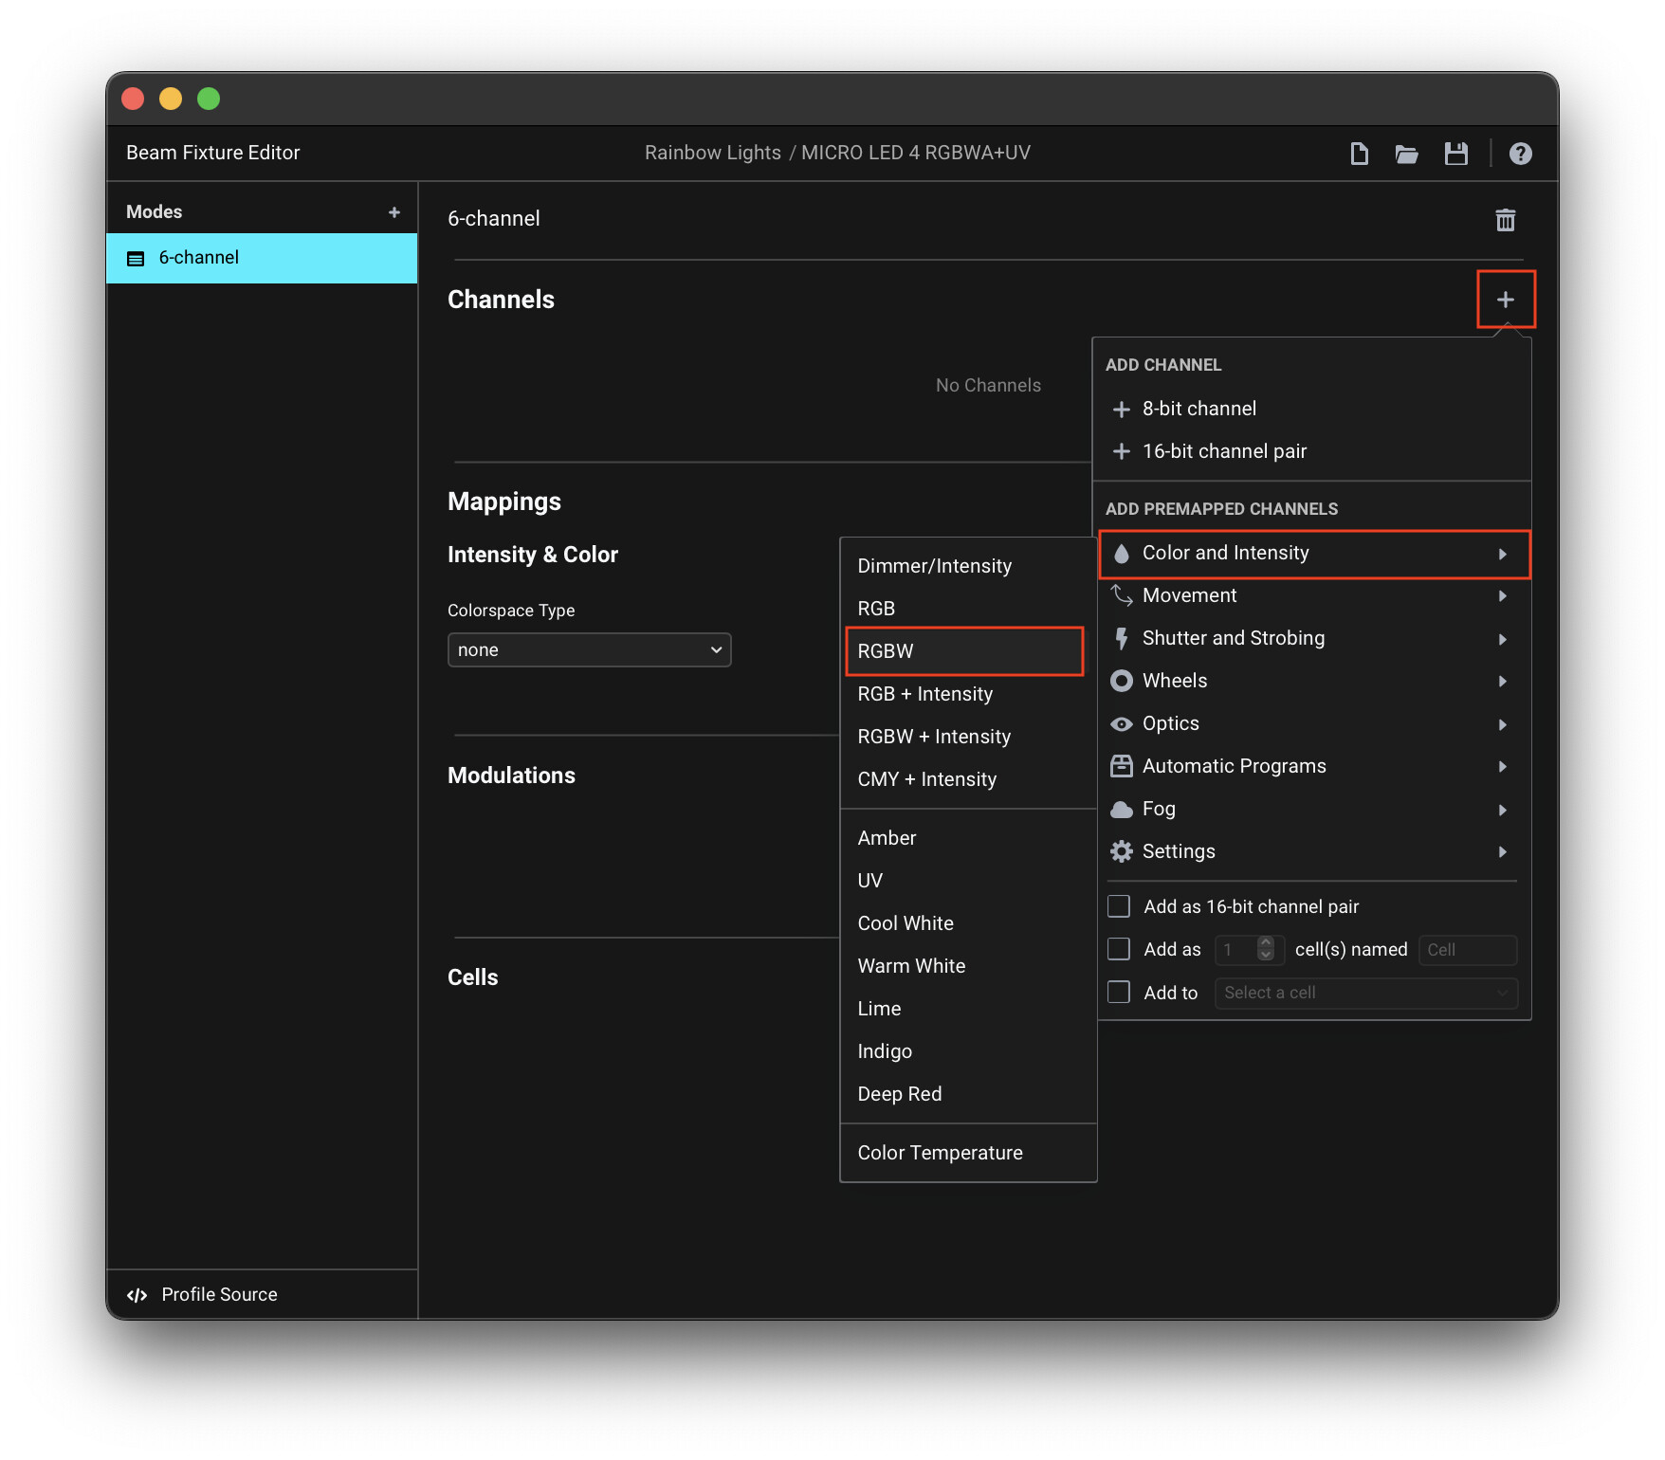Open the Colorspace Type dropdown

589,650
